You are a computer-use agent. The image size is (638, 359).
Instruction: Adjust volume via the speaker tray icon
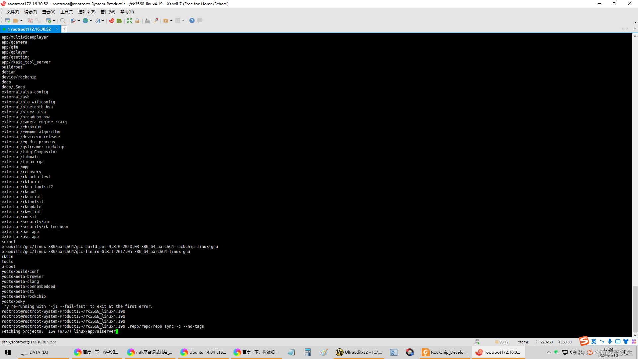[573, 352]
